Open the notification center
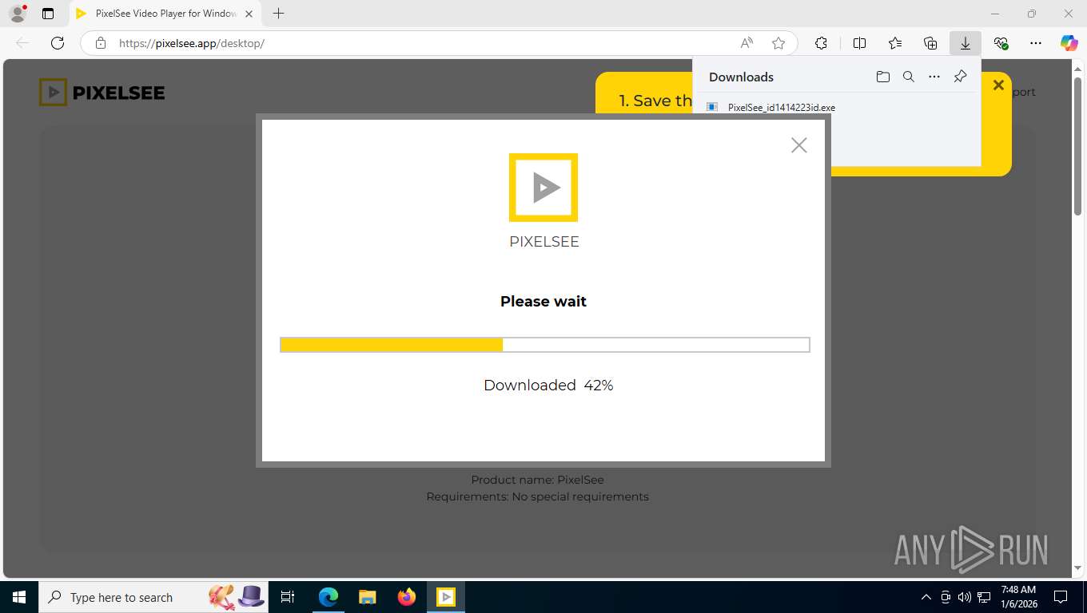The height and width of the screenshot is (613, 1087). (1061, 597)
